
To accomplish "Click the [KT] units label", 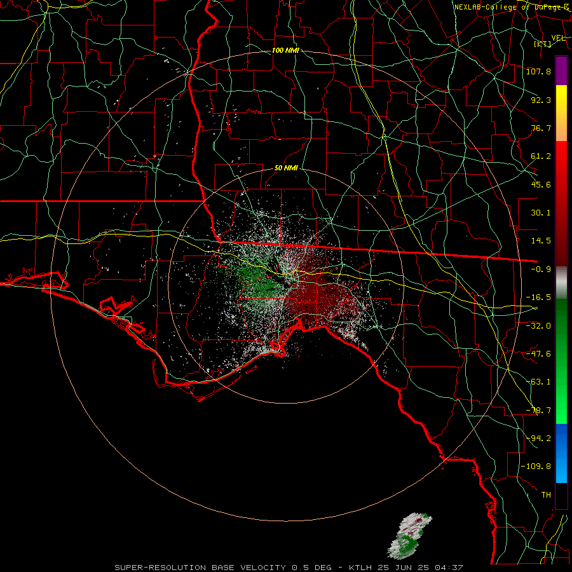I will pyautogui.click(x=543, y=44).
